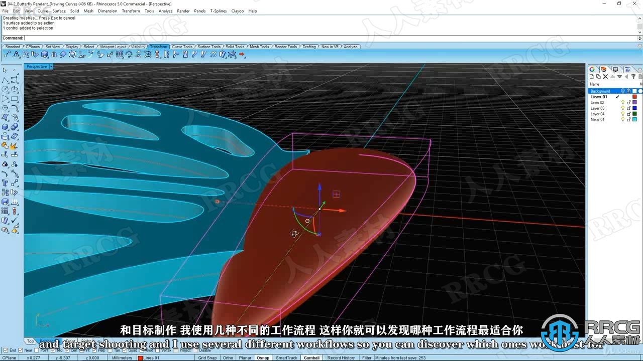Screen dimensions: 643x361
Task: Click the Polar Array tool icon
Action: click(x=129, y=54)
